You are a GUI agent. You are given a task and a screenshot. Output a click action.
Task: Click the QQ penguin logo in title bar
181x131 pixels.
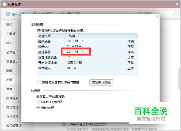coord(4,4)
